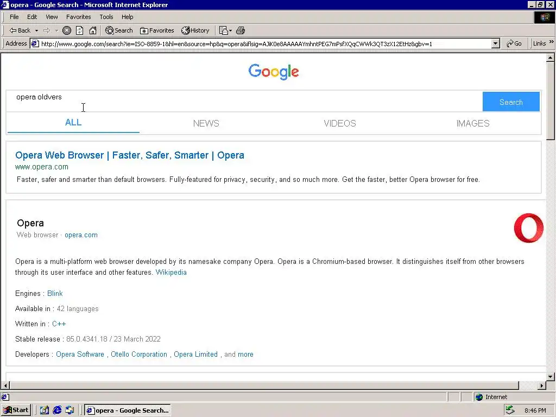Click the status bar page icon
The image size is (556, 417).
tap(5, 397)
